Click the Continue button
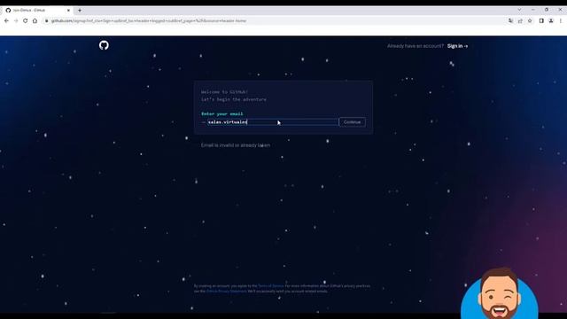Screen dimensions: 567x319 (x=353, y=122)
